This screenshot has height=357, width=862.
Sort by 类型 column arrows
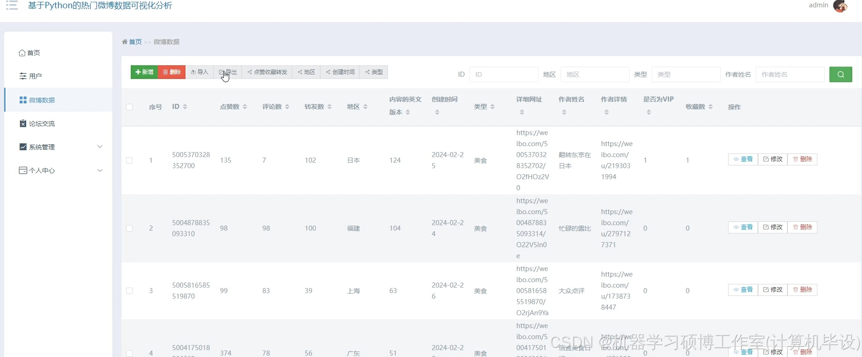[x=492, y=107]
